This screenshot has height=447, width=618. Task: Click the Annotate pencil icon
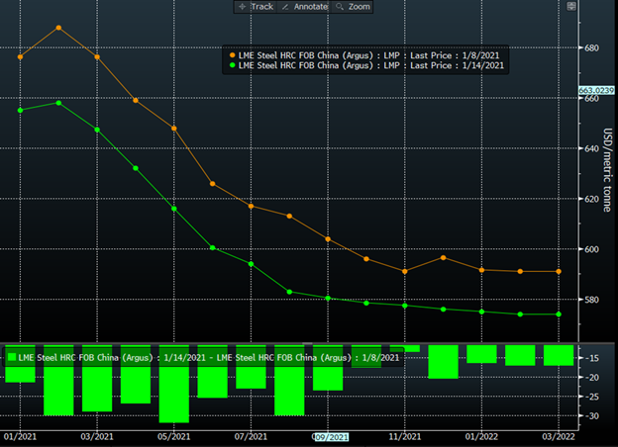(x=286, y=7)
